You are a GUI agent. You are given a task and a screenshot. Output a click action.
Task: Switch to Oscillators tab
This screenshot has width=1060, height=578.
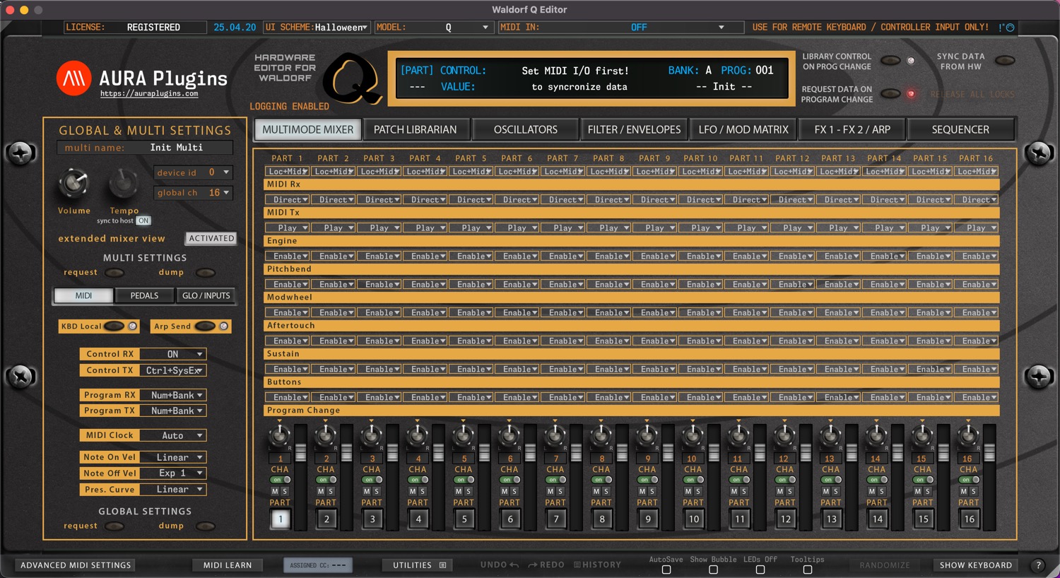click(525, 130)
